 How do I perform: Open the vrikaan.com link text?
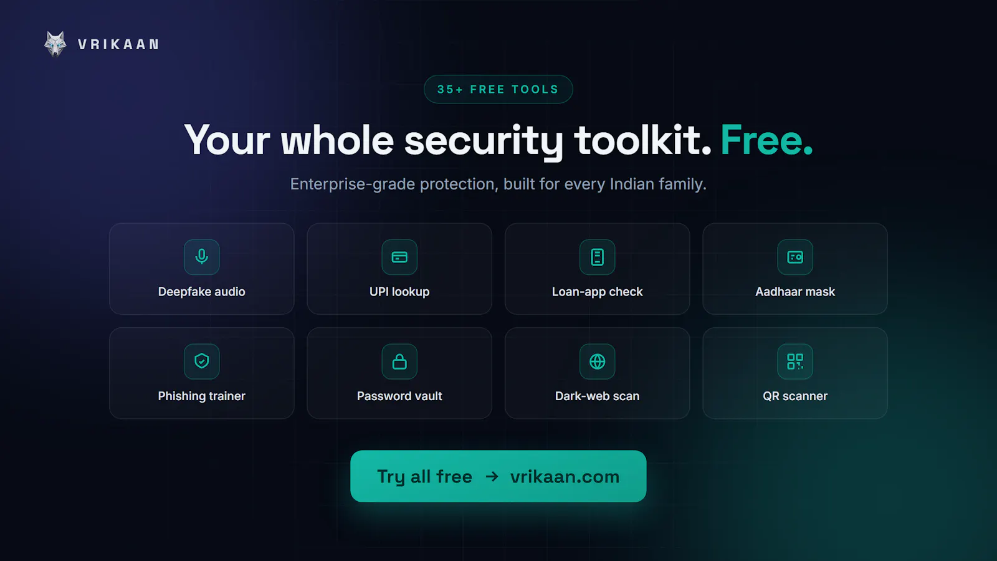pos(565,477)
